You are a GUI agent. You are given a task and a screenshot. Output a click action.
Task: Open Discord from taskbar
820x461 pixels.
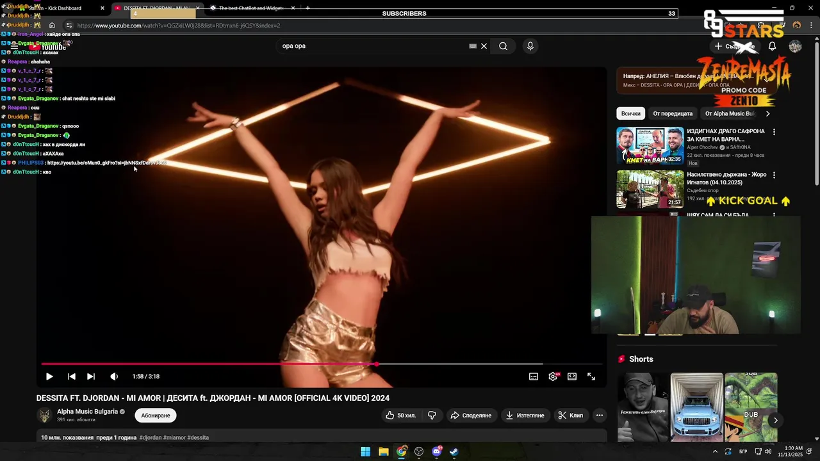[x=437, y=451]
